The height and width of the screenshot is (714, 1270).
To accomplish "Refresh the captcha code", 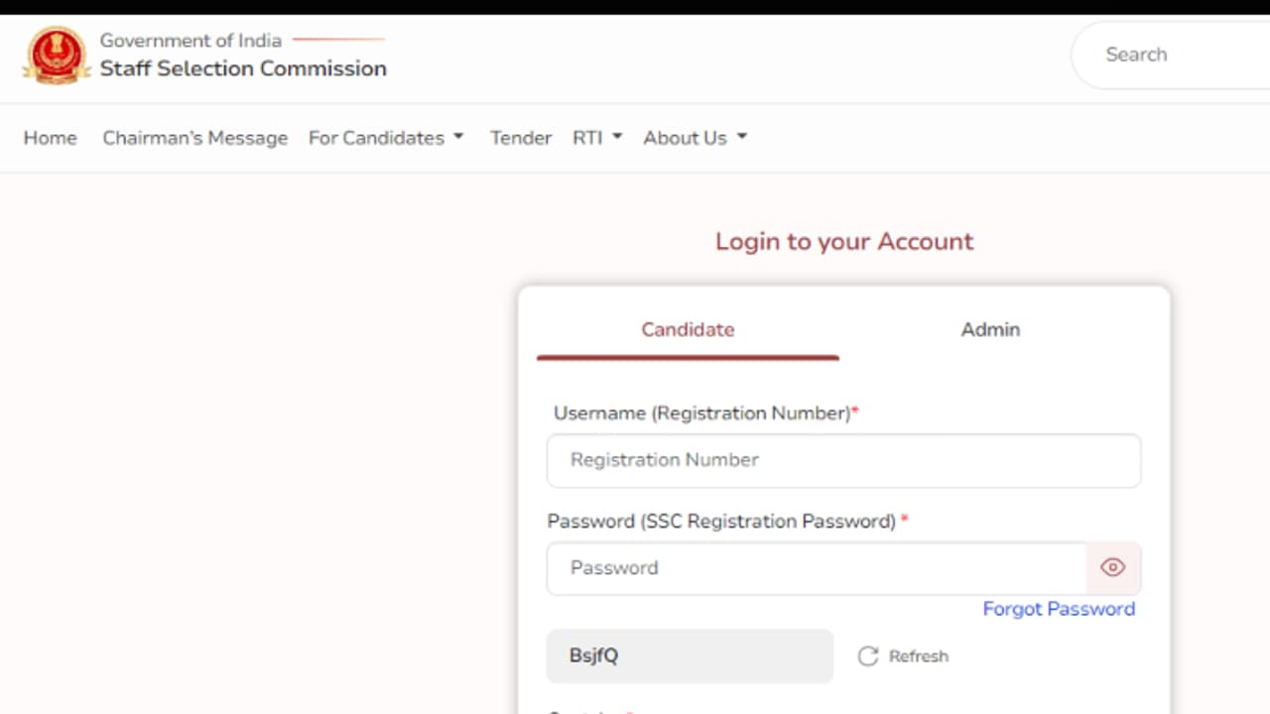I will tap(903, 656).
